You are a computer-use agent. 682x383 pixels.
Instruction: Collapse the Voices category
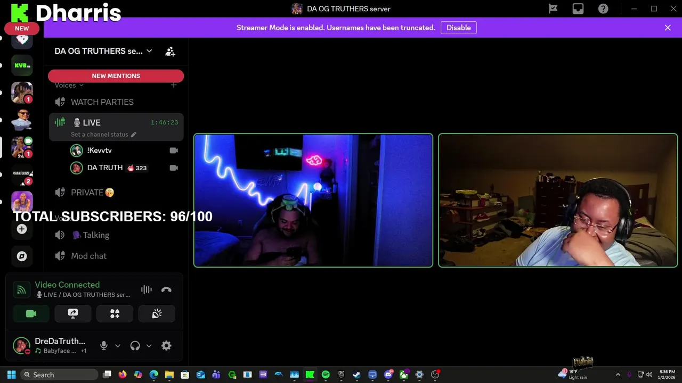[x=69, y=85]
